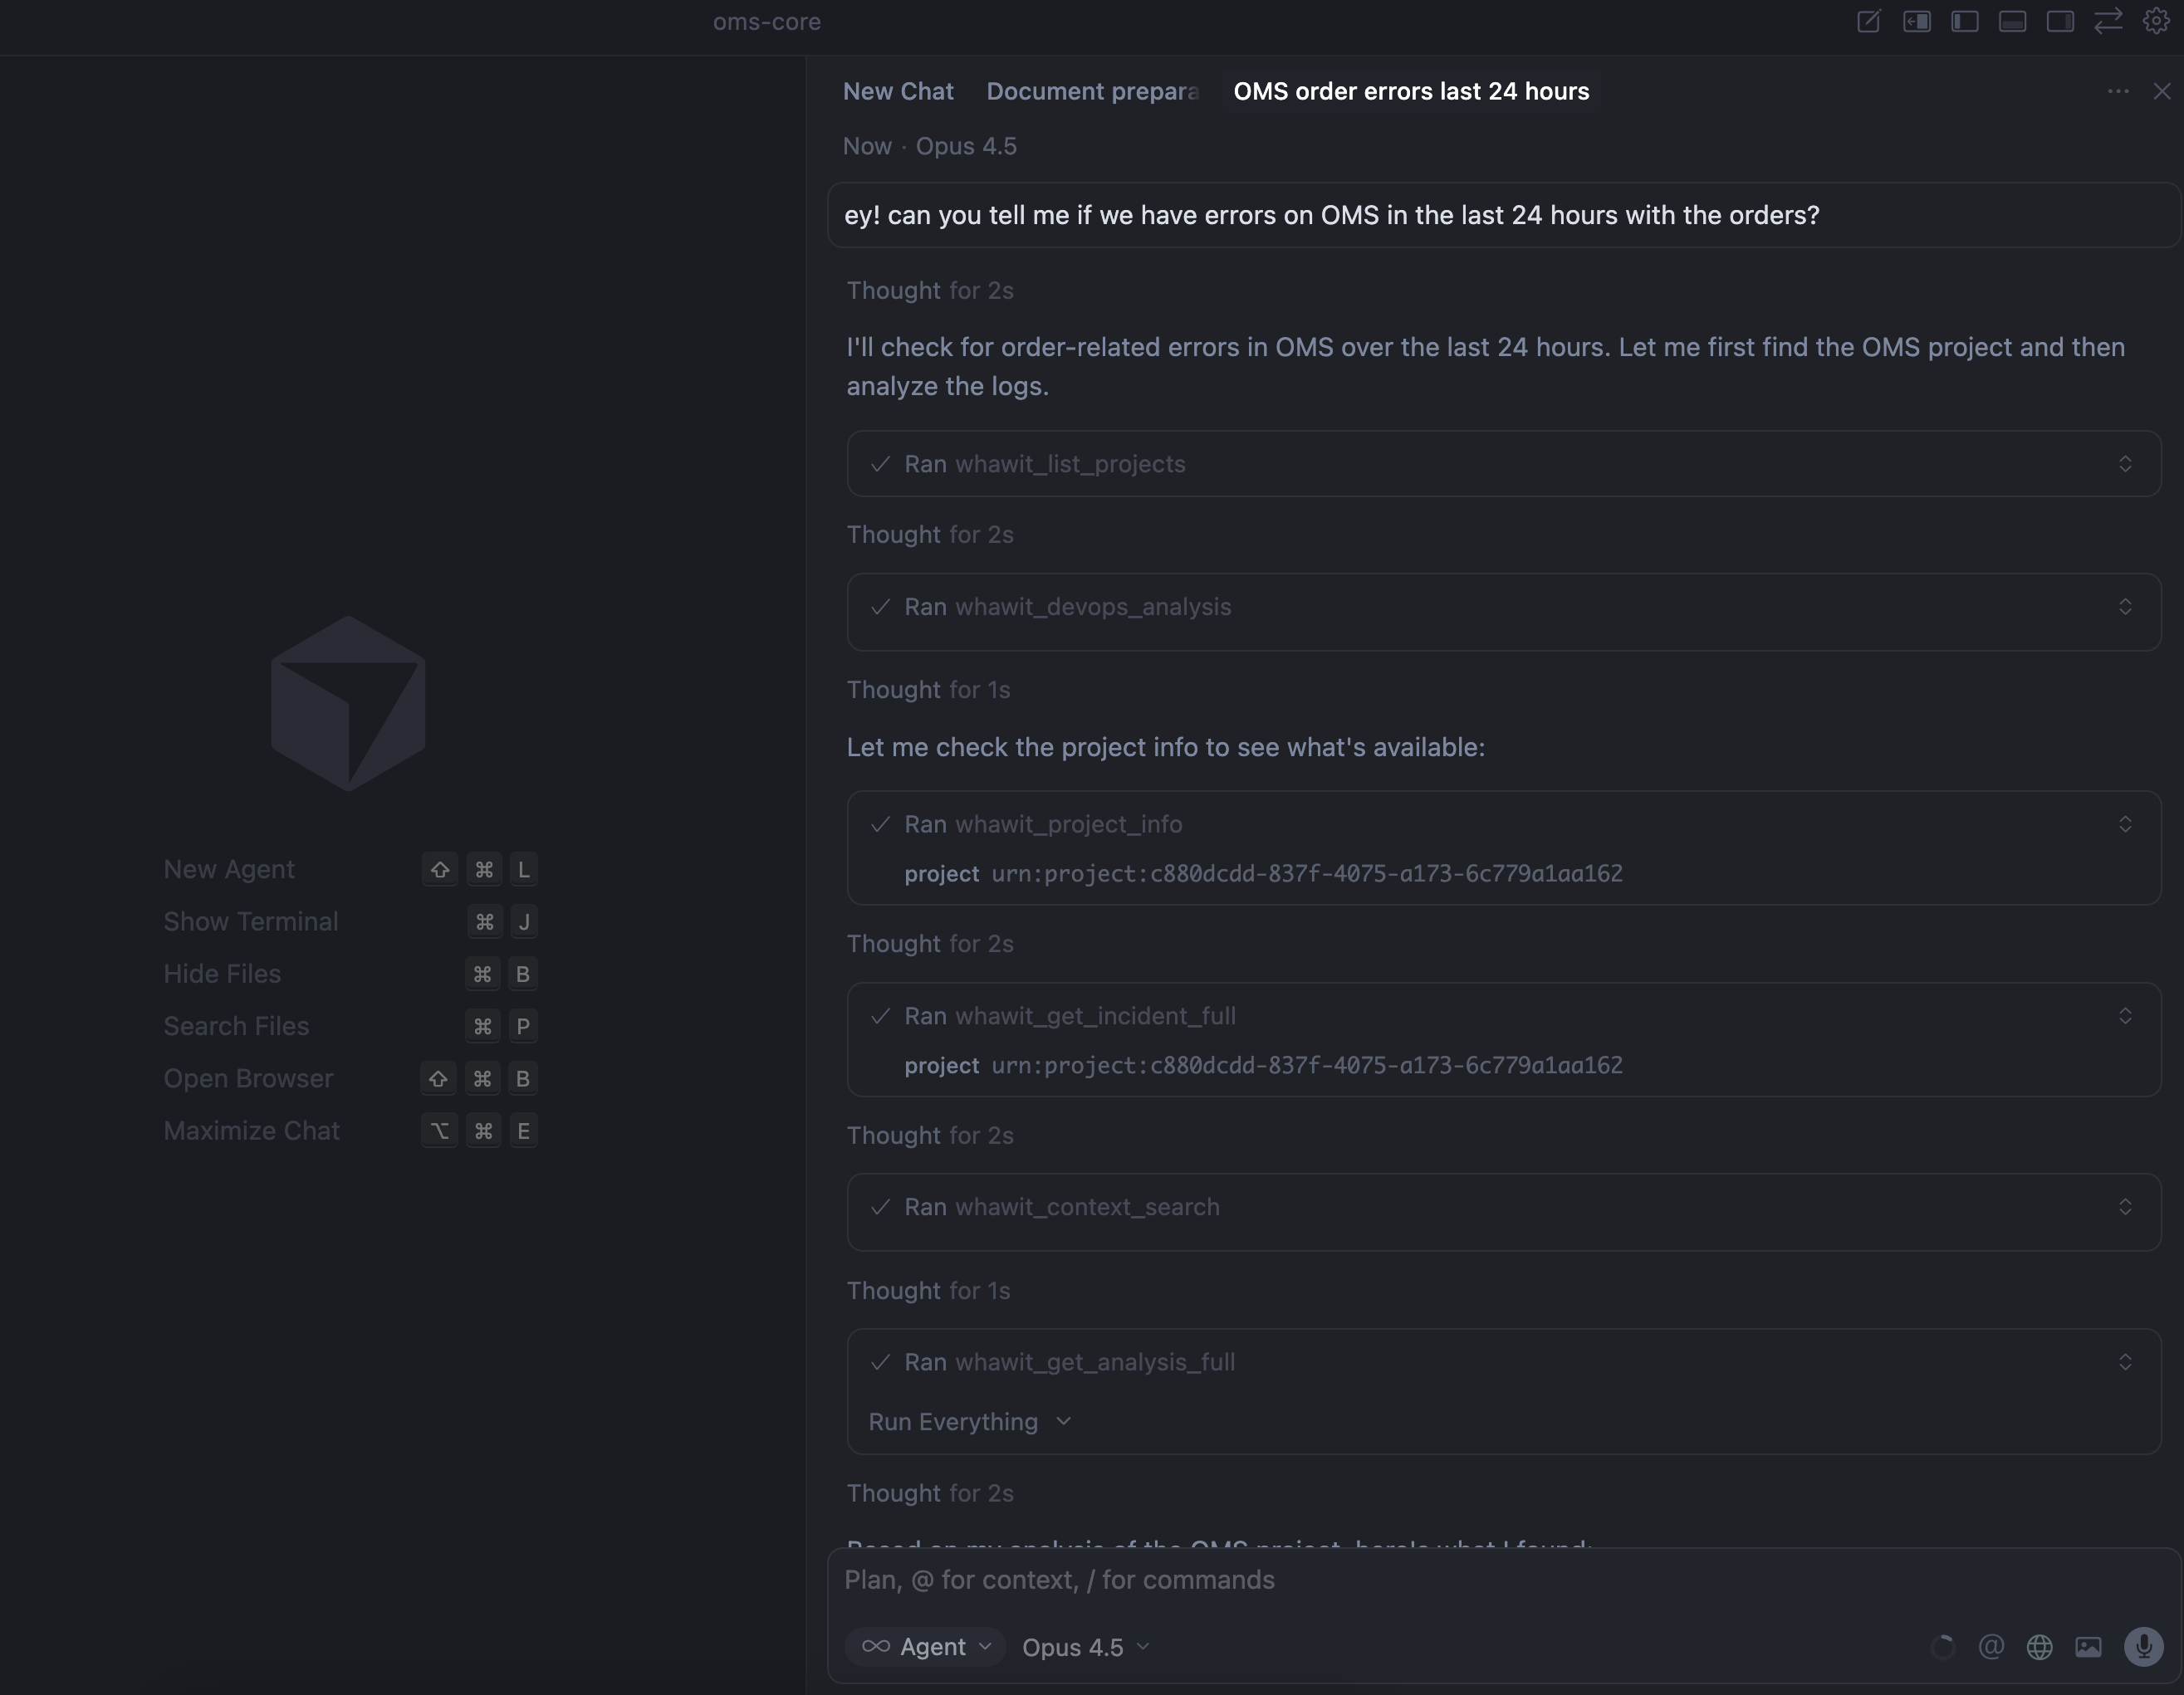Click the swap arrows icon near settings
The image size is (2184, 1695).
pos(2109,21)
